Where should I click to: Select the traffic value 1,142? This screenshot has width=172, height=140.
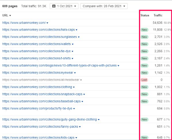click(159, 73)
